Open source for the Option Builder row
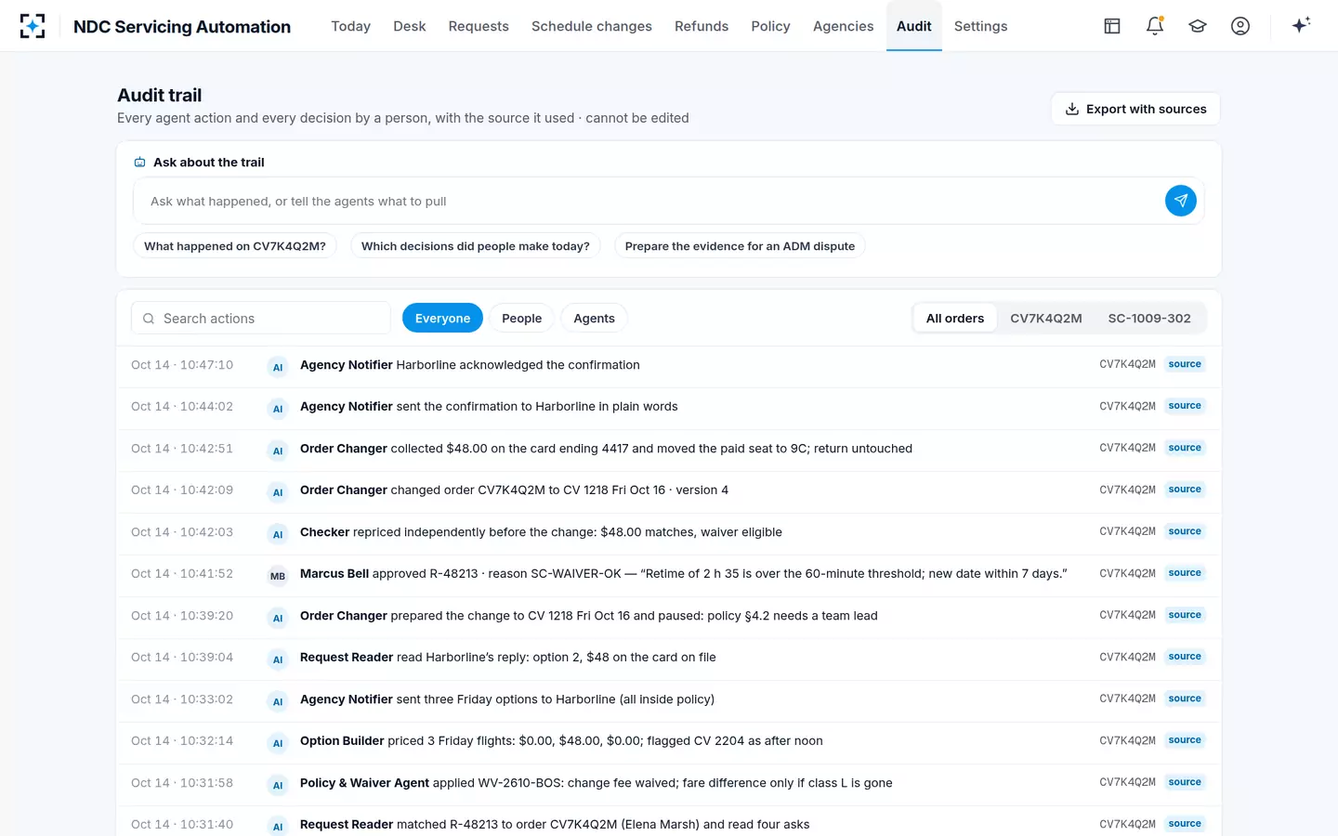 [x=1185, y=740]
